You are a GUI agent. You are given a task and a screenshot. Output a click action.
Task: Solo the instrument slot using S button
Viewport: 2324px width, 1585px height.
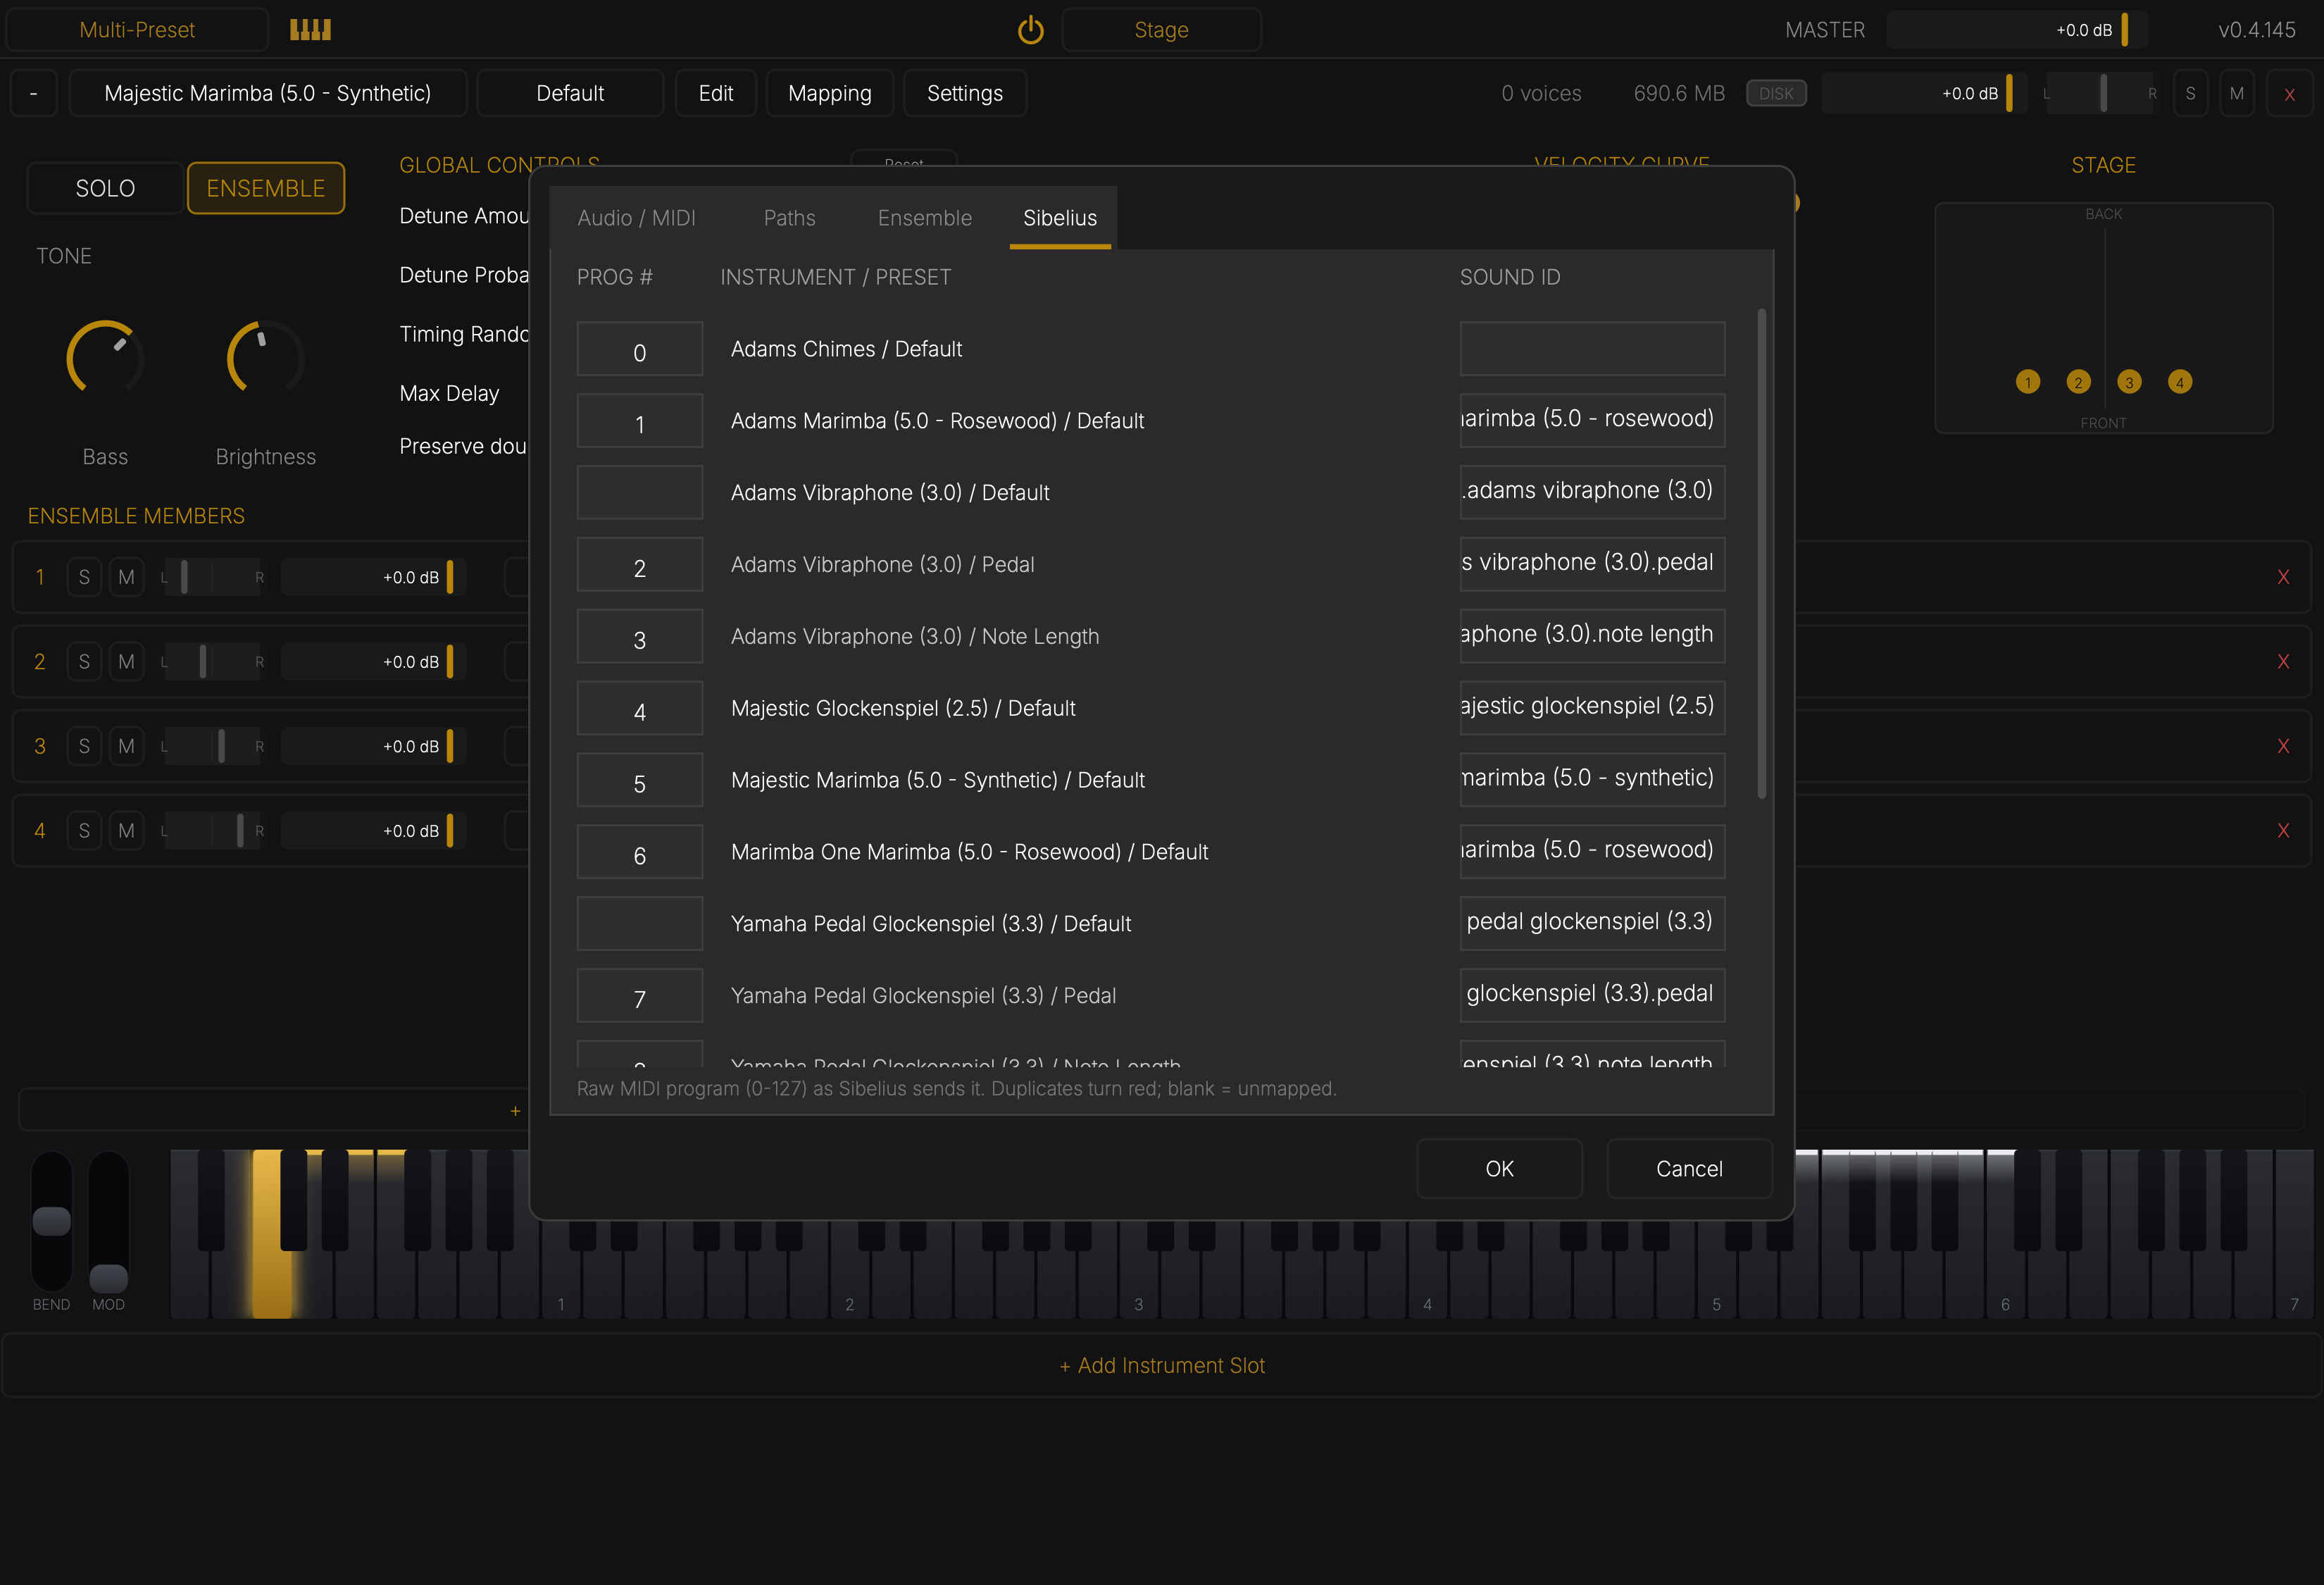[2190, 93]
